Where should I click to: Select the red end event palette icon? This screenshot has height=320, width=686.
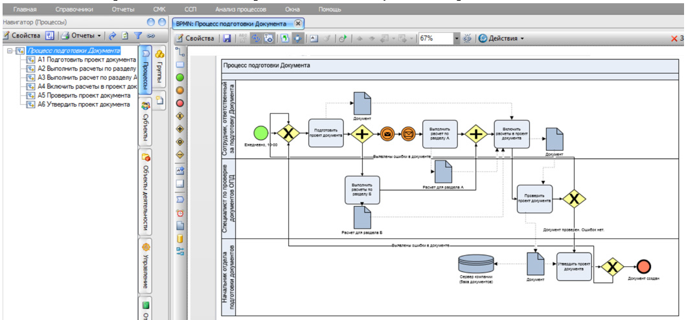point(181,102)
